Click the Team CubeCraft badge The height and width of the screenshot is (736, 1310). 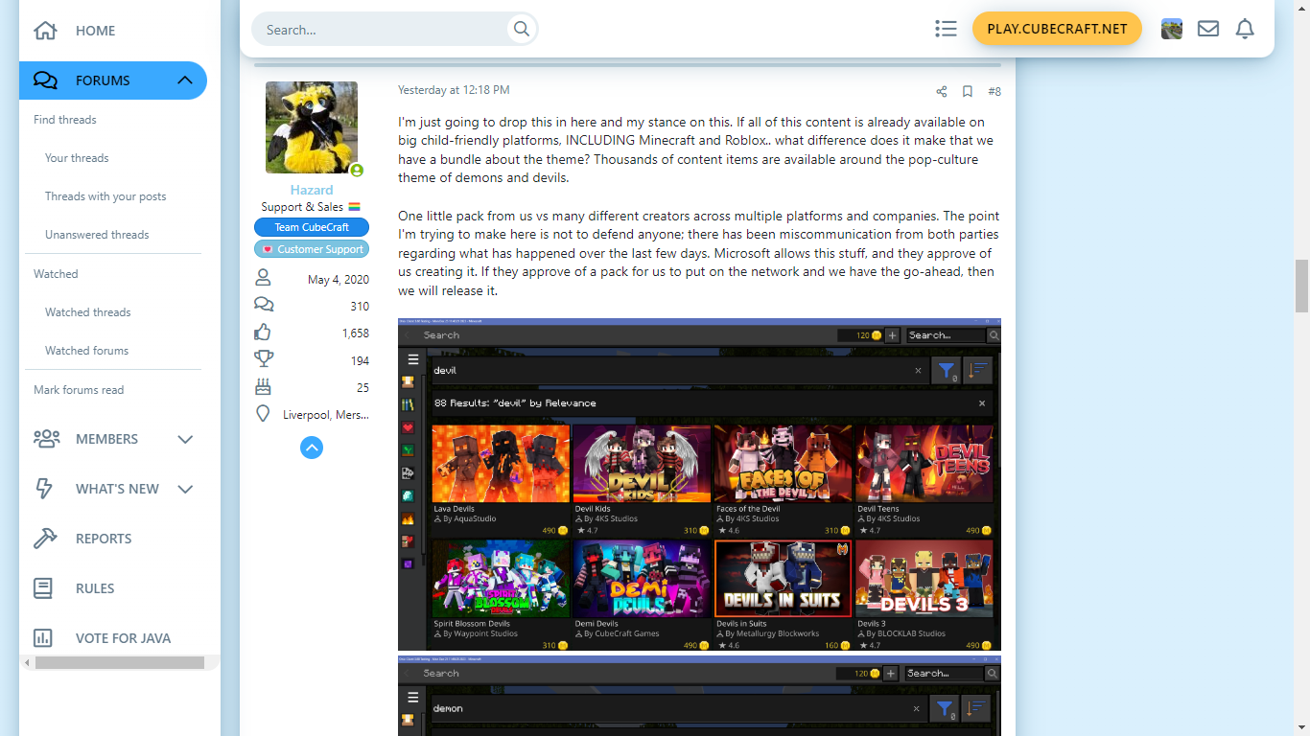point(312,227)
